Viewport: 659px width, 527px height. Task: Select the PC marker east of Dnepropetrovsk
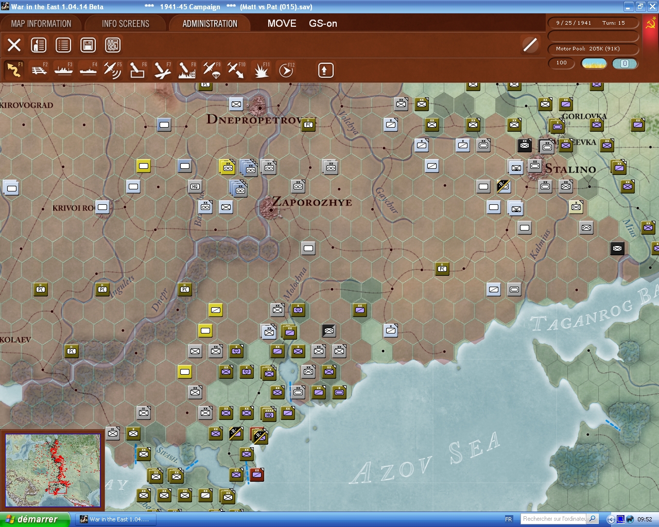[308, 125]
